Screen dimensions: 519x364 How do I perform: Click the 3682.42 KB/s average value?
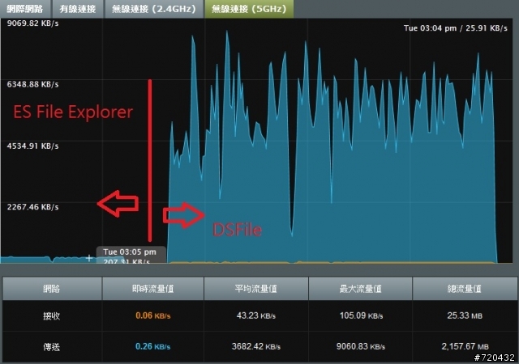256,346
